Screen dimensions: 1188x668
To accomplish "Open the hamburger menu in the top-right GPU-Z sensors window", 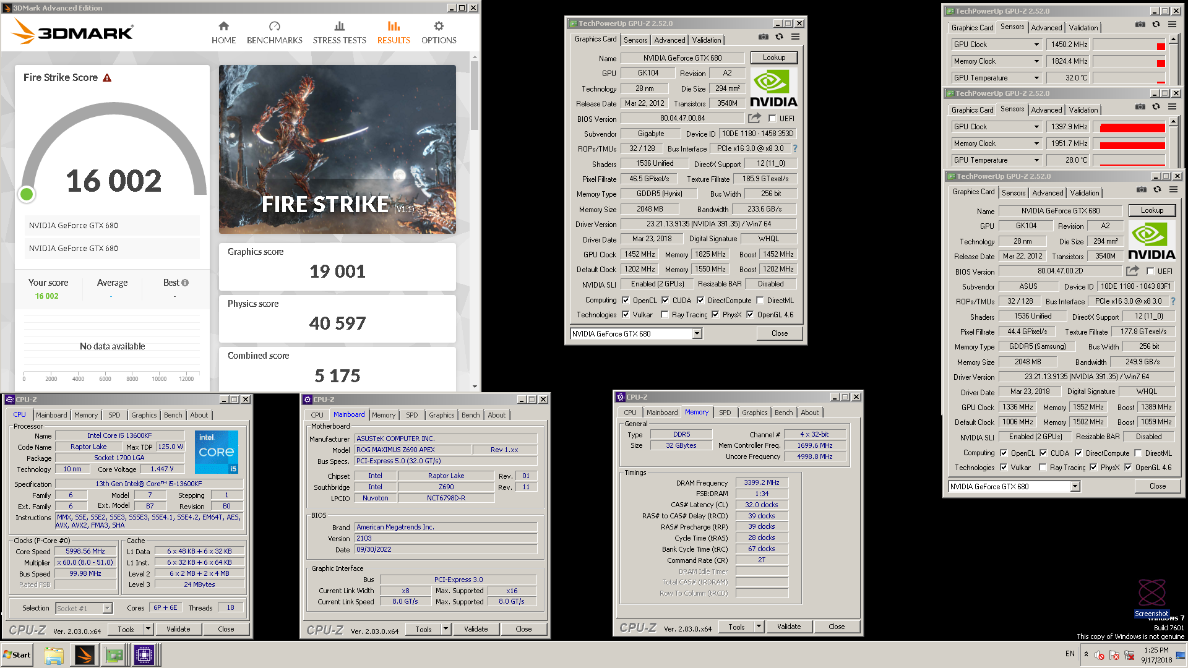I will pos(1172,25).
